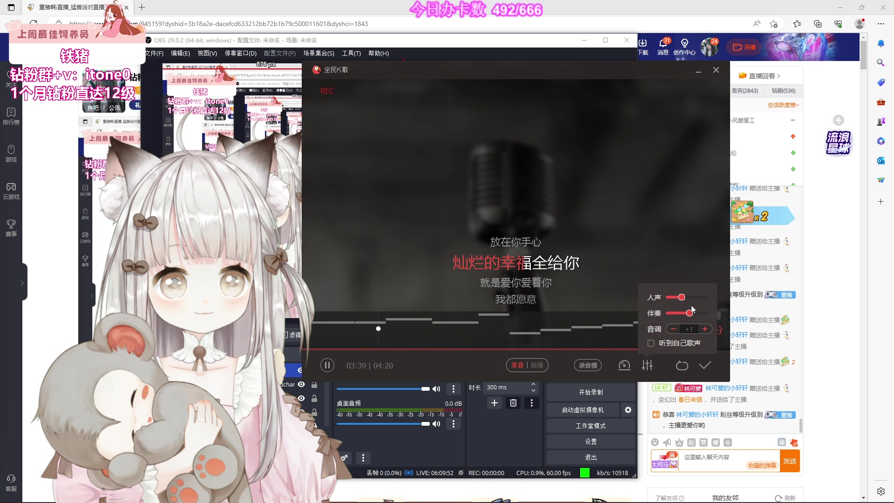Add a new source with the + icon in OBS
Viewport: 894px width, 503px height.
(x=494, y=403)
